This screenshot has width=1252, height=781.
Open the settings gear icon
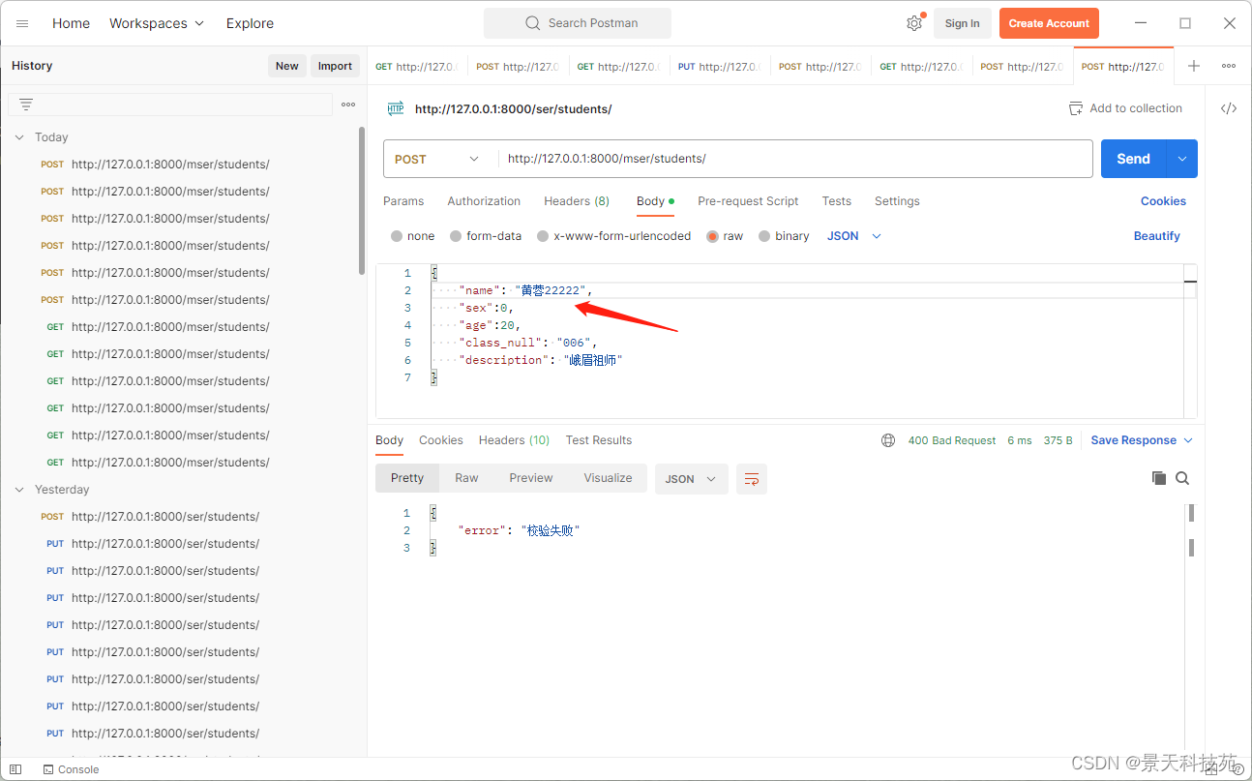coord(914,23)
